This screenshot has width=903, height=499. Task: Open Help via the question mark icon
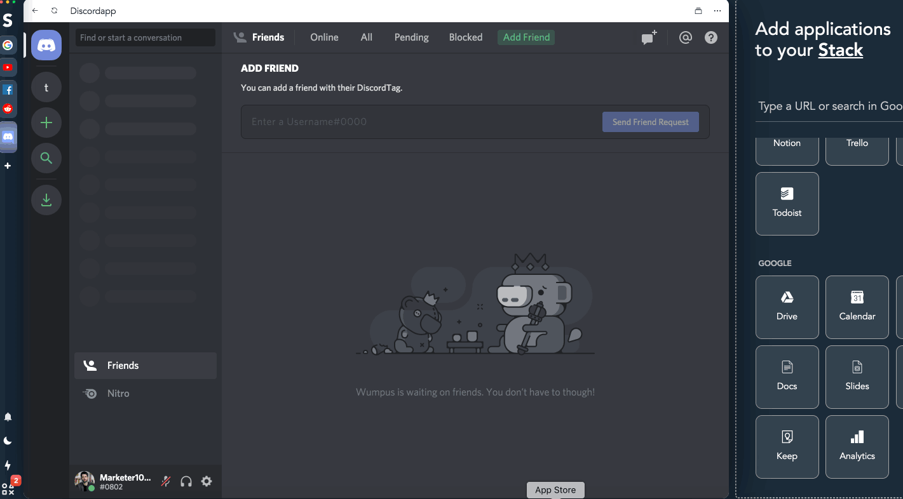tap(710, 37)
